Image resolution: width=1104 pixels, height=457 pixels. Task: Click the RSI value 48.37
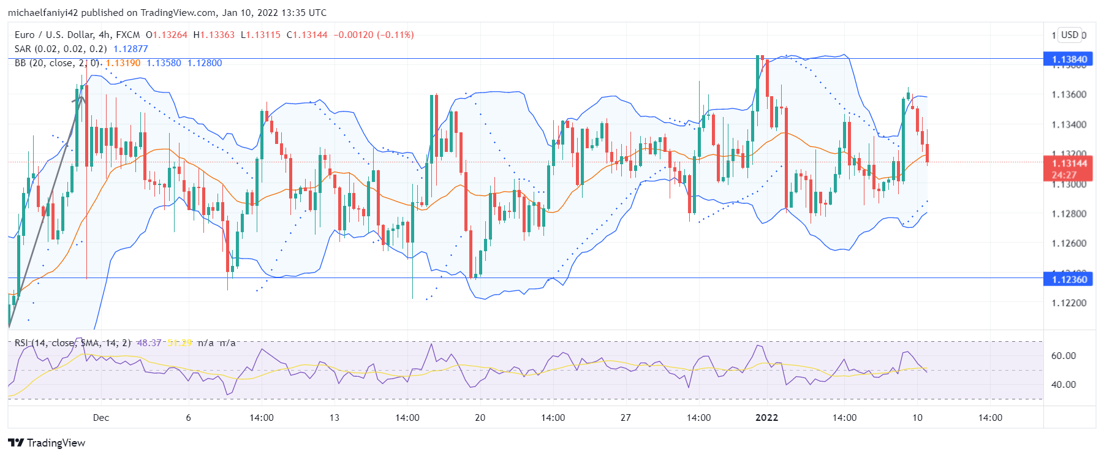pos(149,343)
